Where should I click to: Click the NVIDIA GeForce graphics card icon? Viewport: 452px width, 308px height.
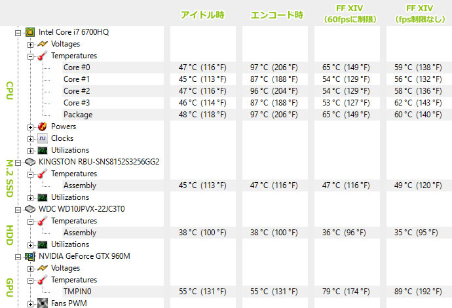tap(30, 256)
